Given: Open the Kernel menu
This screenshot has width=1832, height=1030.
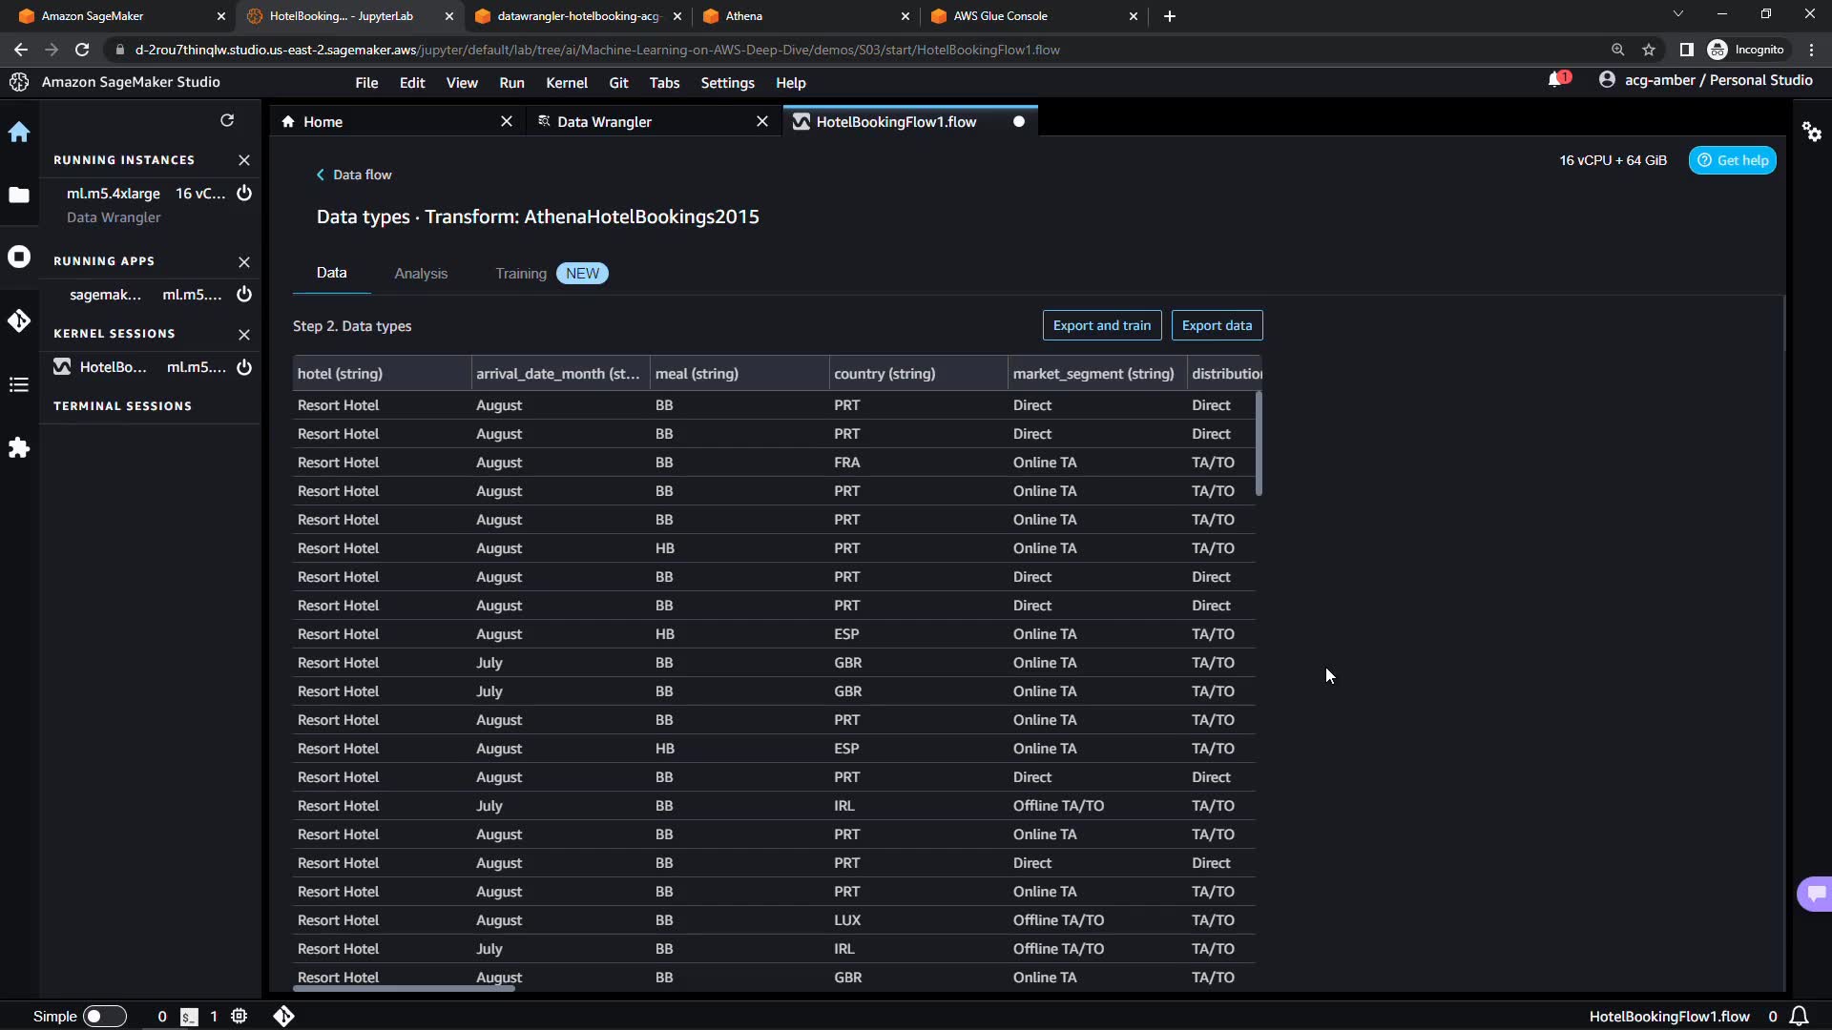Looking at the screenshot, I should click(x=566, y=83).
